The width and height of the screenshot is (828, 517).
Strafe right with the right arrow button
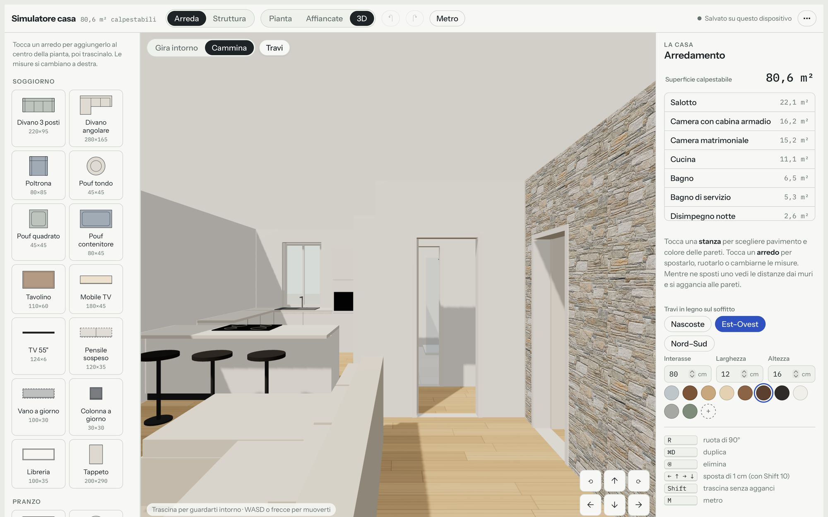click(x=639, y=505)
